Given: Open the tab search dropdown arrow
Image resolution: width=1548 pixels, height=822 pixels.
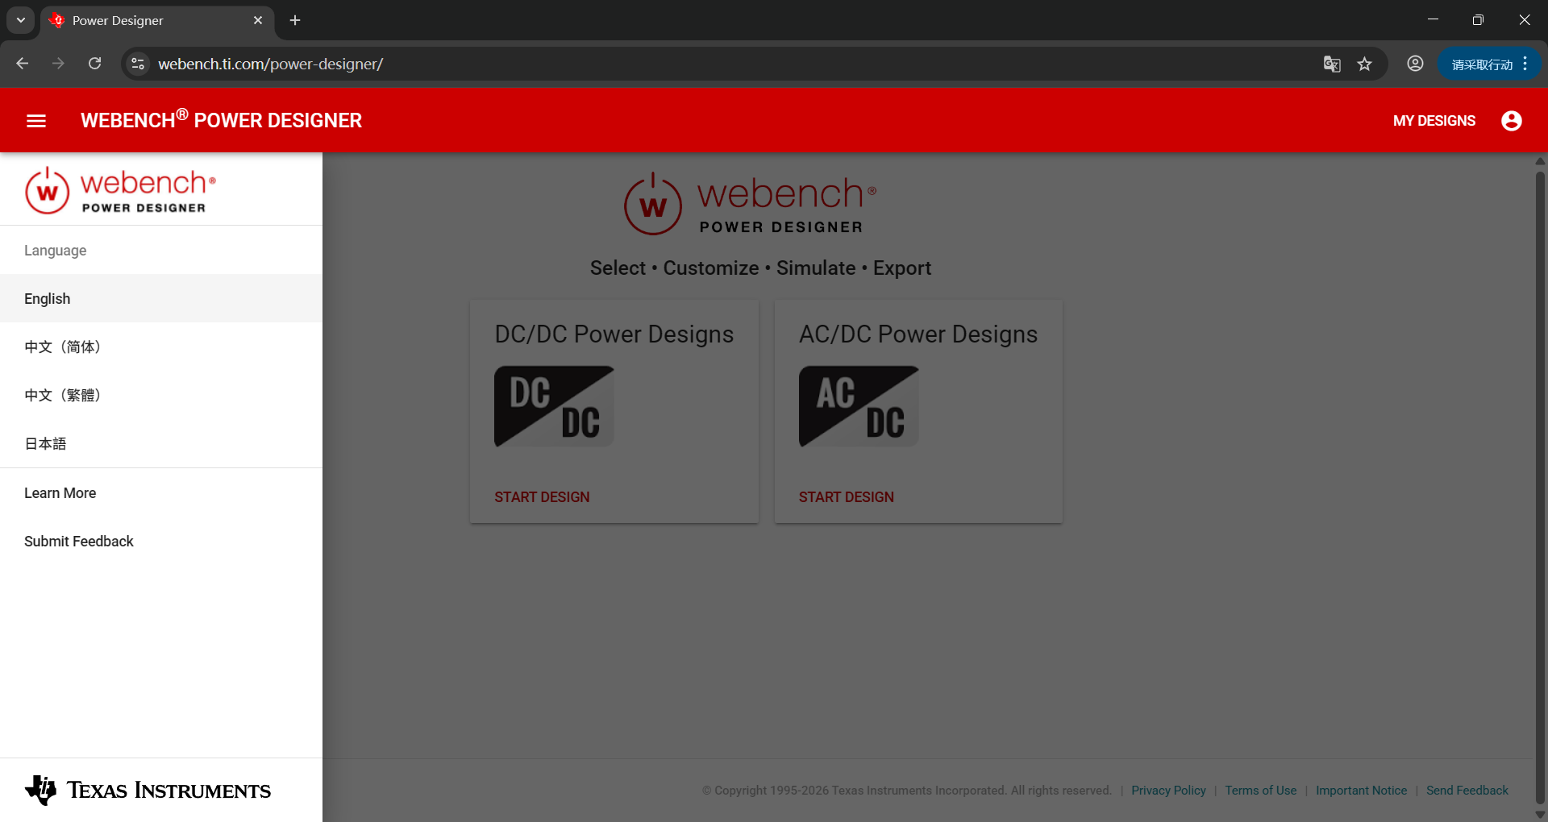Looking at the screenshot, I should 21,20.
